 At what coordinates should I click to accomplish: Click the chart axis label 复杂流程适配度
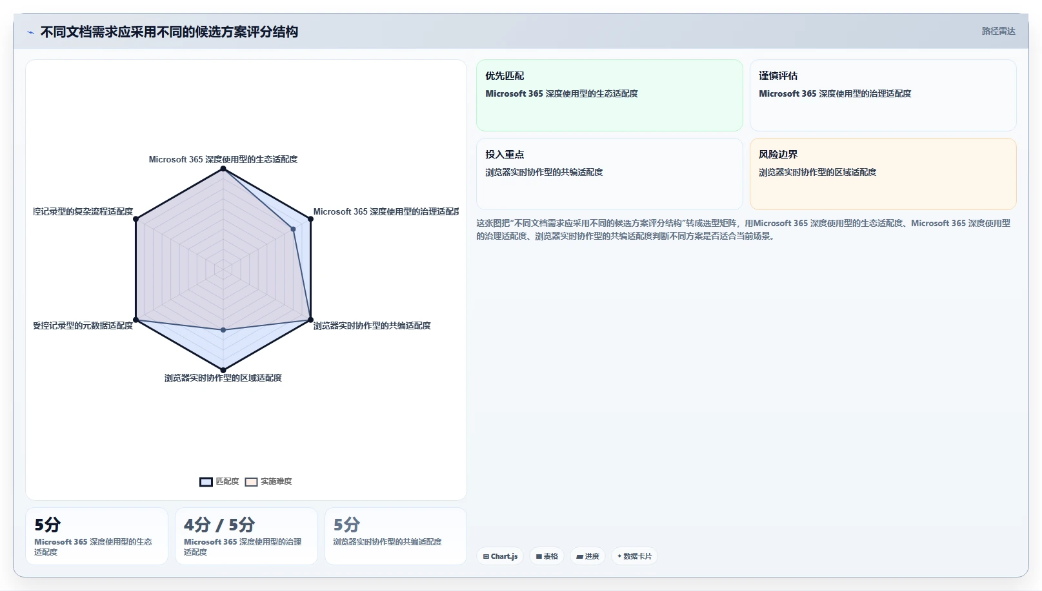pos(83,211)
